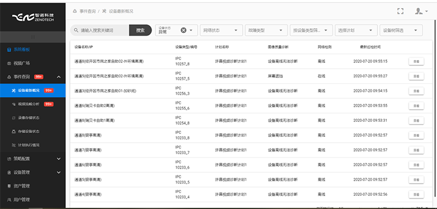The height and width of the screenshot is (209, 437).
Task: Click device name 通道6(瑞贝卡自助2高清)
Action: [x=95, y=106]
